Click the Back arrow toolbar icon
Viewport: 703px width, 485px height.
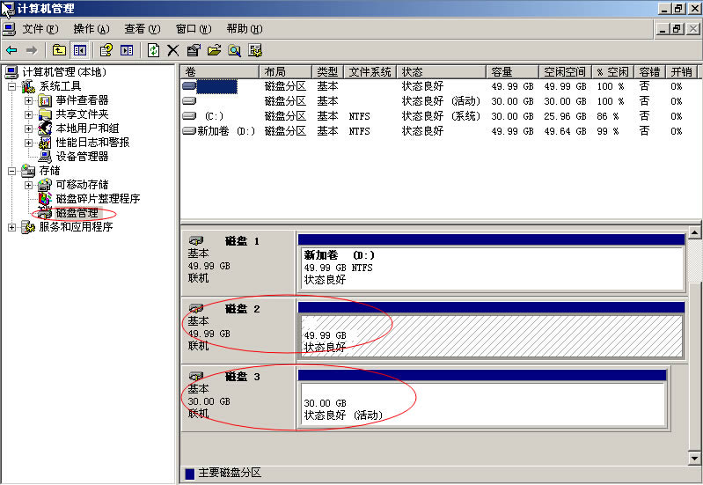click(x=11, y=50)
